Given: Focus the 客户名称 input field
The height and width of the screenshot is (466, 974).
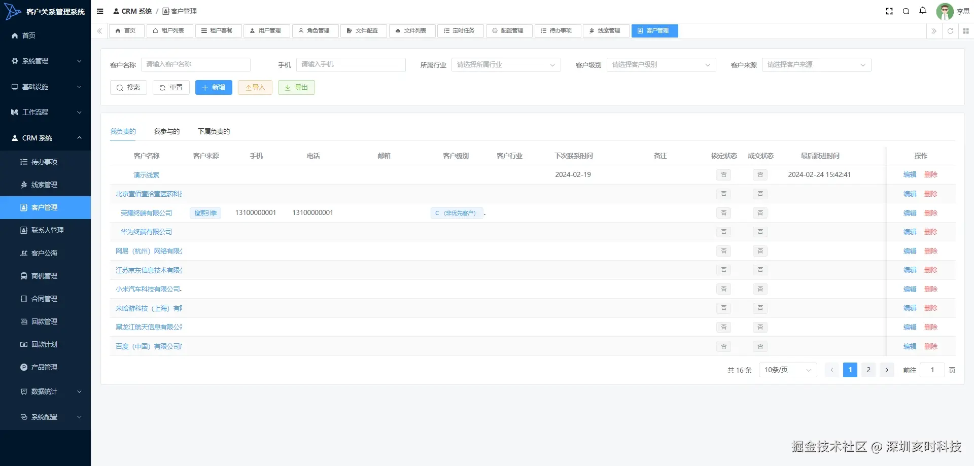Looking at the screenshot, I should 196,64.
